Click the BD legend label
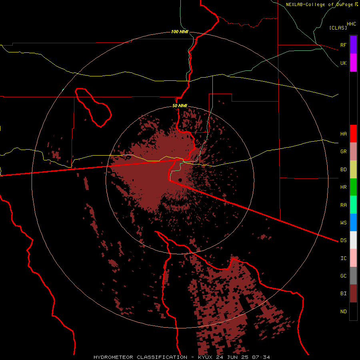Screen dimensions: 360x360 (343, 170)
